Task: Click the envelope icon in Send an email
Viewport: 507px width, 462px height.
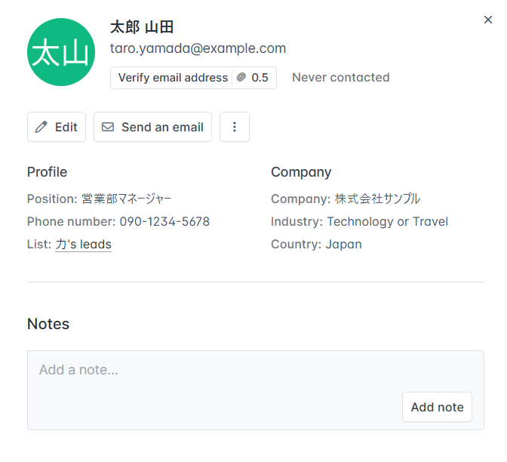Action: [x=108, y=127]
